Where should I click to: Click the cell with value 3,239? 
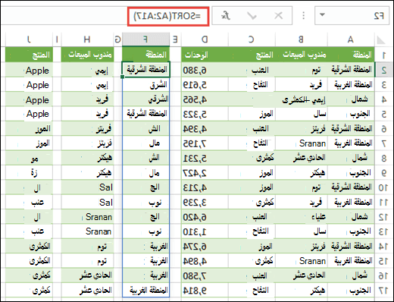[205, 203]
